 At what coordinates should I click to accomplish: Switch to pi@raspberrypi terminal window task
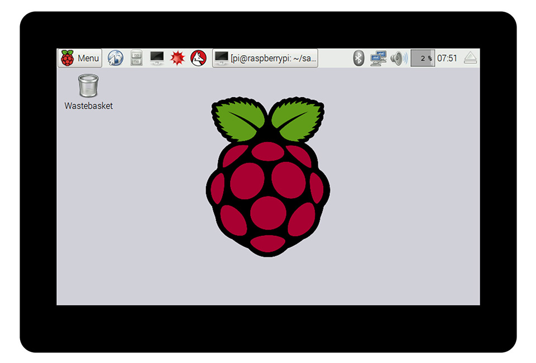[265, 58]
